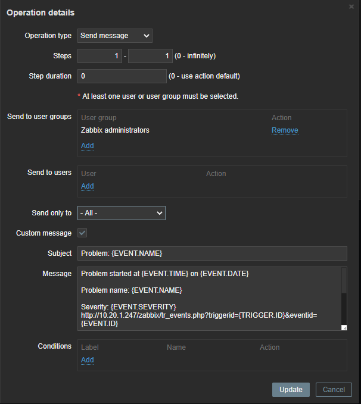Click the first Steps input field
This screenshot has width=361, height=404.
[101, 56]
